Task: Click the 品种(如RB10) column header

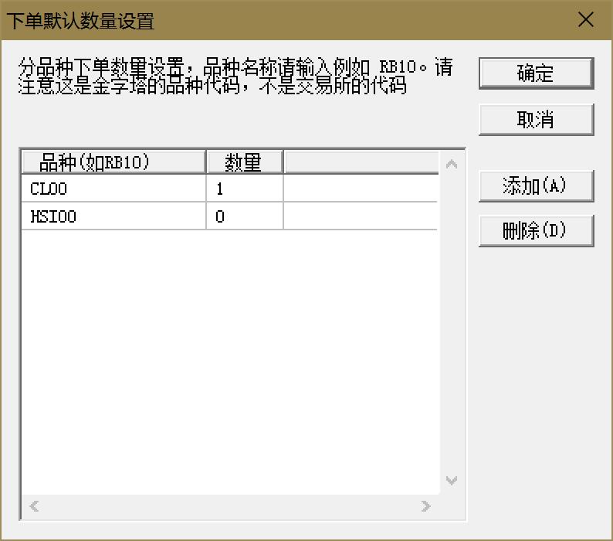Action: [x=113, y=162]
